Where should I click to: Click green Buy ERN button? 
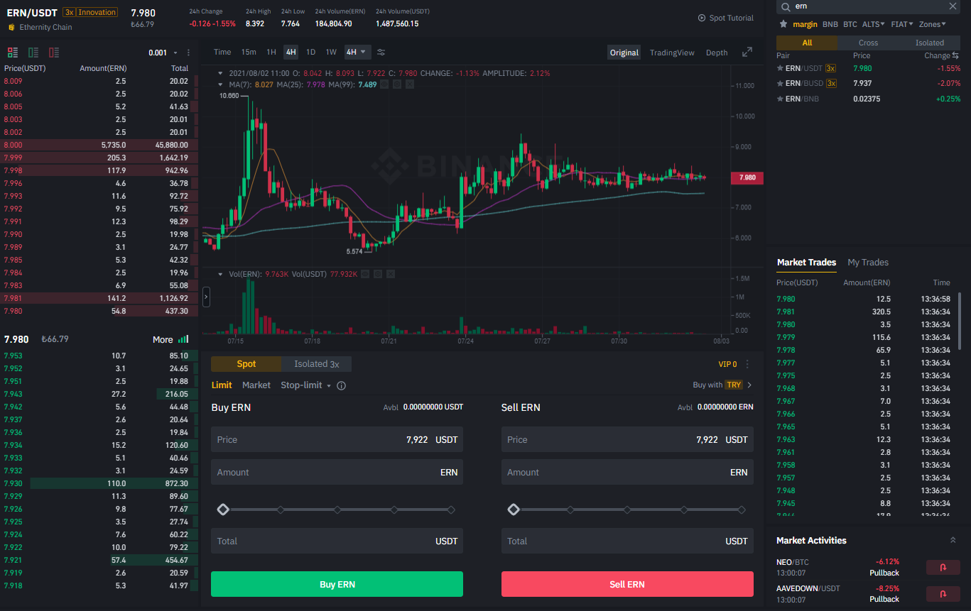(x=337, y=584)
